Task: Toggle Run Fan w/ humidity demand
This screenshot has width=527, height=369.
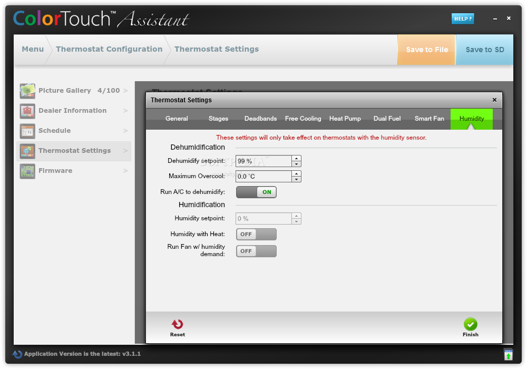Action: [256, 251]
